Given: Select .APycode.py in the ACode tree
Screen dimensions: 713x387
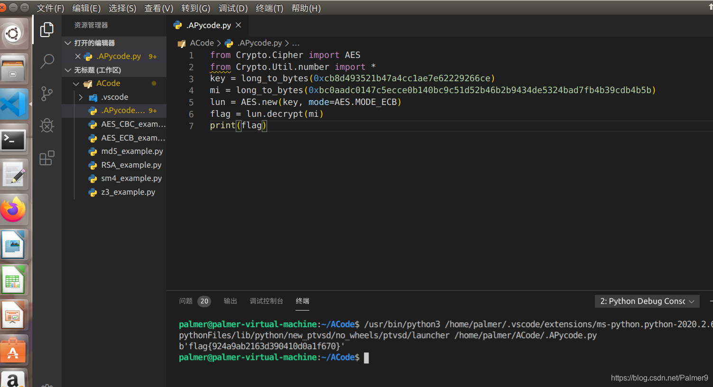Looking at the screenshot, I should pyautogui.click(x=114, y=111).
